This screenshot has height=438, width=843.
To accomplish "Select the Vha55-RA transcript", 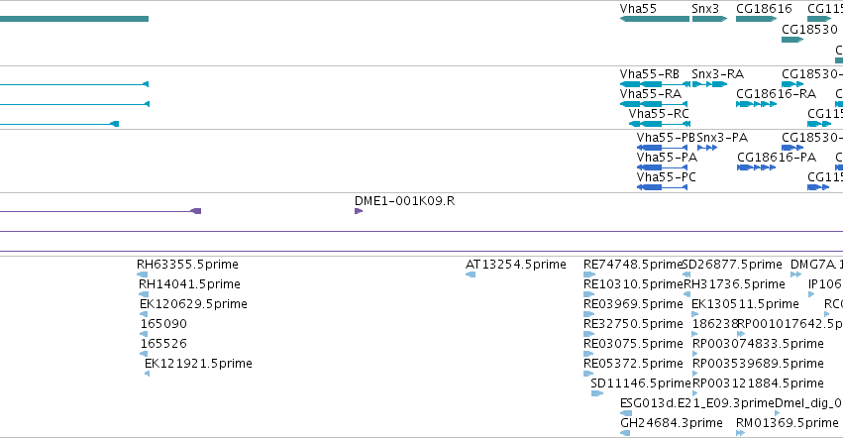I will point(653,104).
